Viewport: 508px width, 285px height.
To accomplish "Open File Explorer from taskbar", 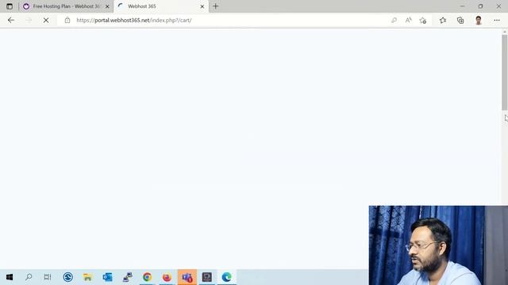I will [x=87, y=277].
